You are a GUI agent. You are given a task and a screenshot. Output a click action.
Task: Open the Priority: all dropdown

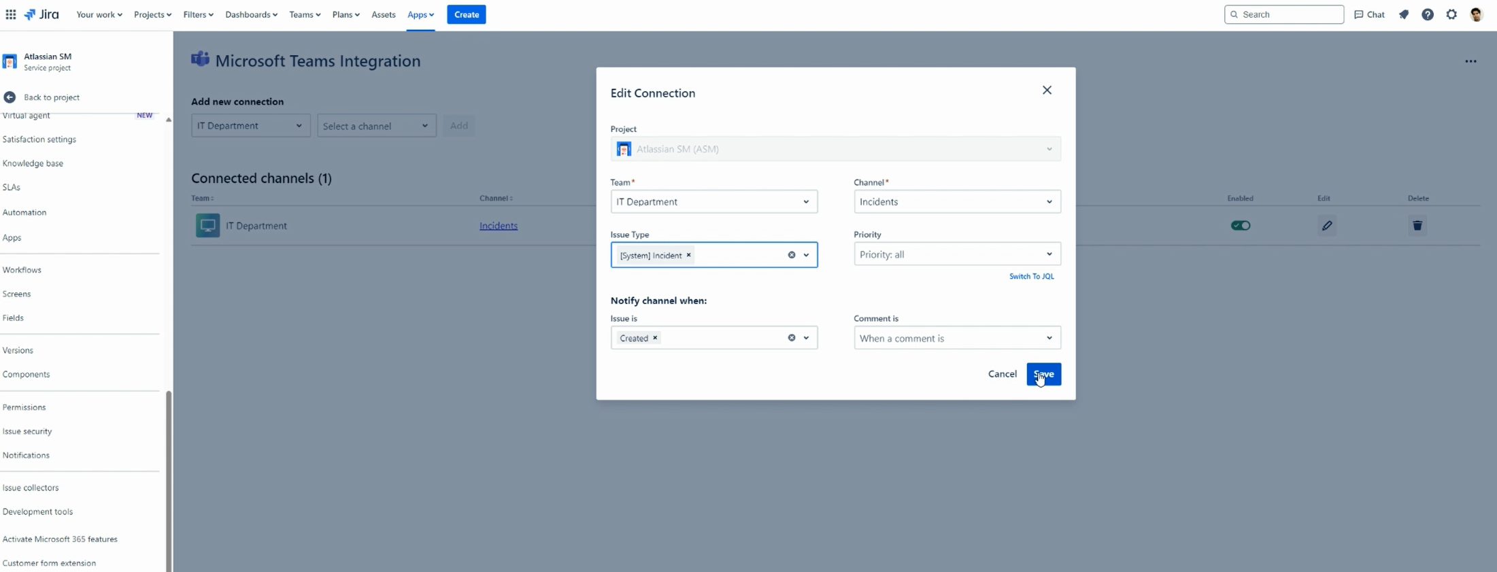[x=957, y=254]
